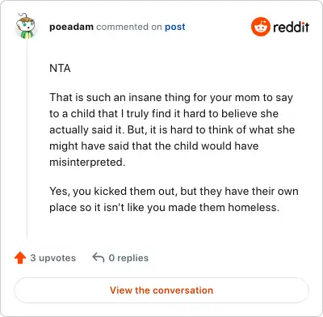Click the "3 upvotes" count label

tap(53, 258)
